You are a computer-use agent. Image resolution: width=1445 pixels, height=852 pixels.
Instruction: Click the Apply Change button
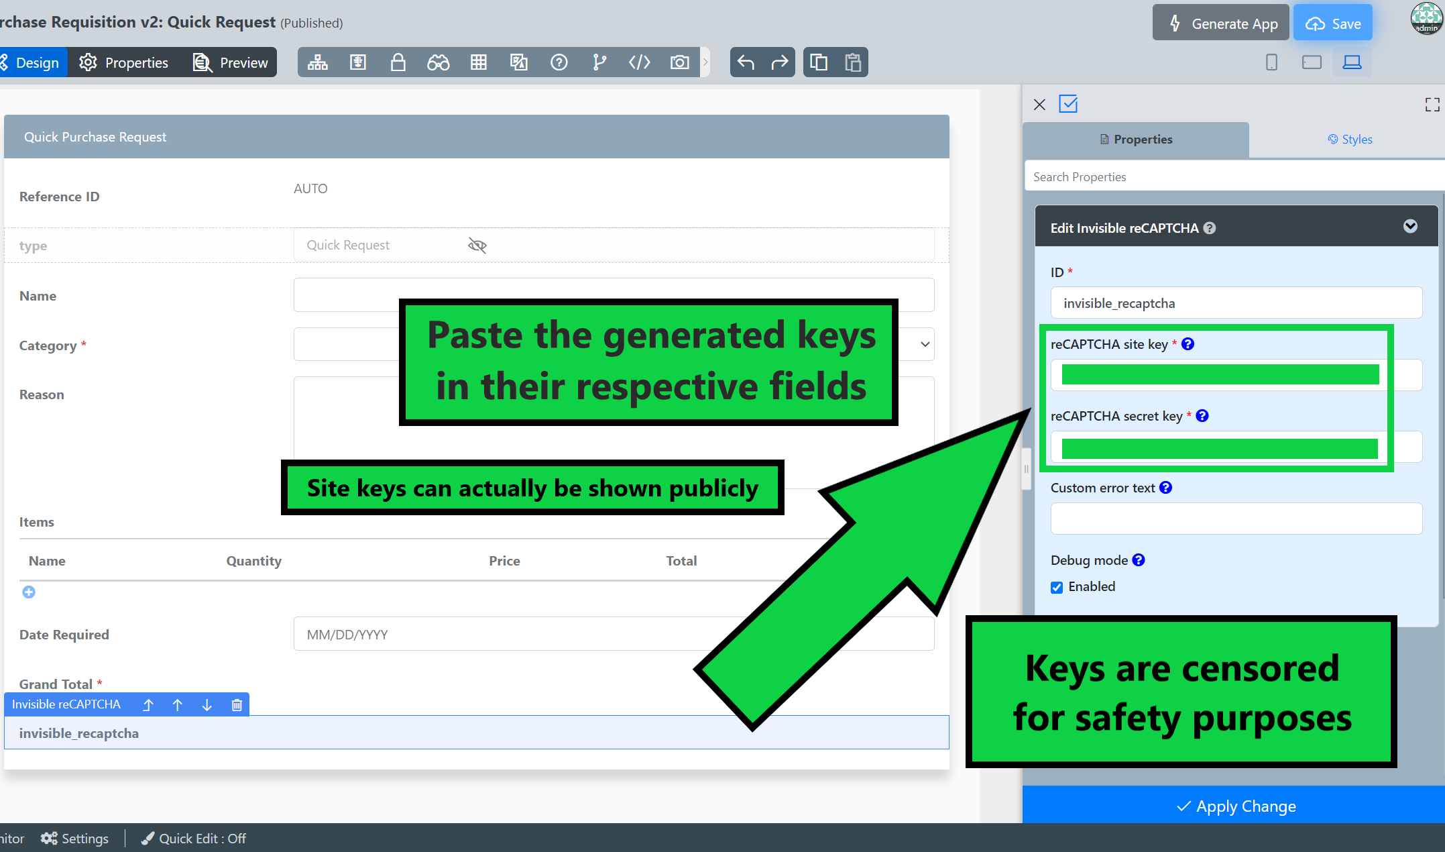coord(1236,806)
